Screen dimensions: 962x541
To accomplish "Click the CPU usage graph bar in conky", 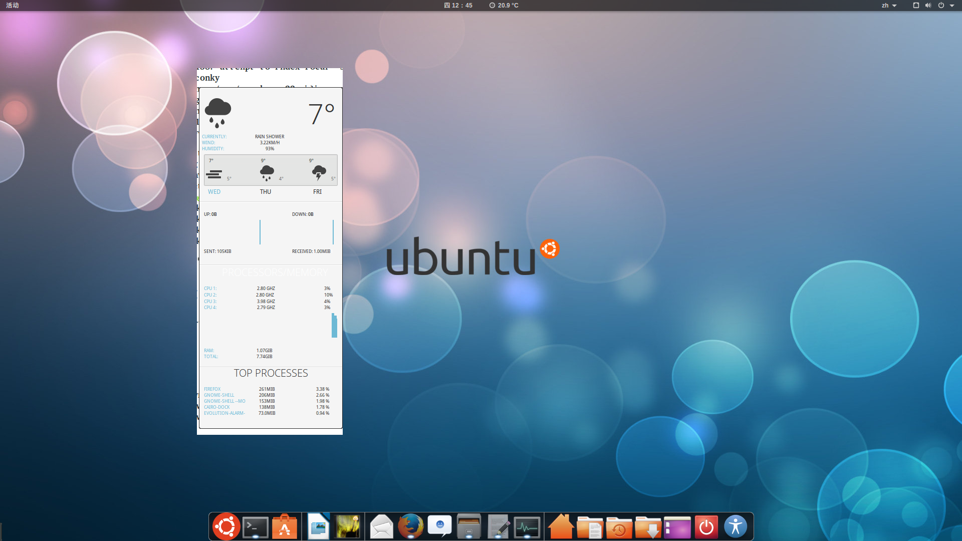I will tap(334, 326).
